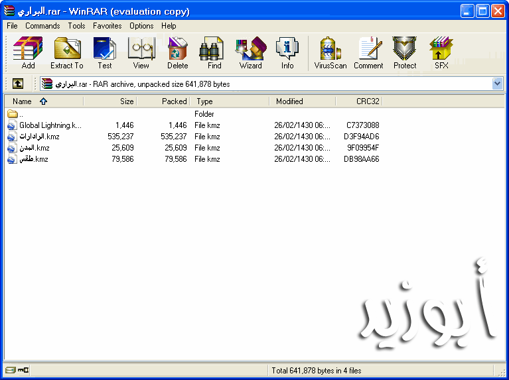This screenshot has width=509, height=380.
Task: Open the Favorites menu
Action: pyautogui.click(x=107, y=26)
